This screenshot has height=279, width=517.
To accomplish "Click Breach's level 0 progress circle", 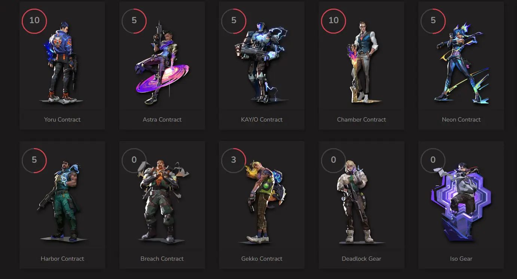I will [x=134, y=160].
